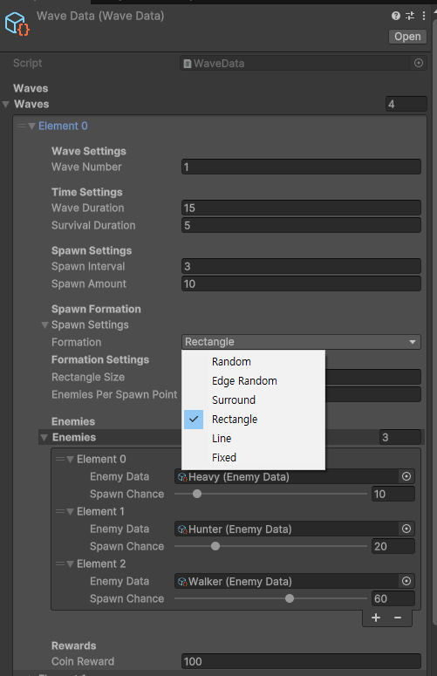437x676 pixels.
Task: Add an enemy with the plus button
Action: 376,618
